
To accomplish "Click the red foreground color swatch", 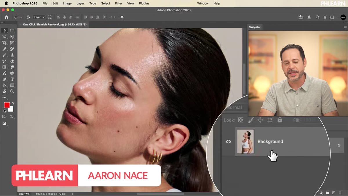I will [7, 105].
